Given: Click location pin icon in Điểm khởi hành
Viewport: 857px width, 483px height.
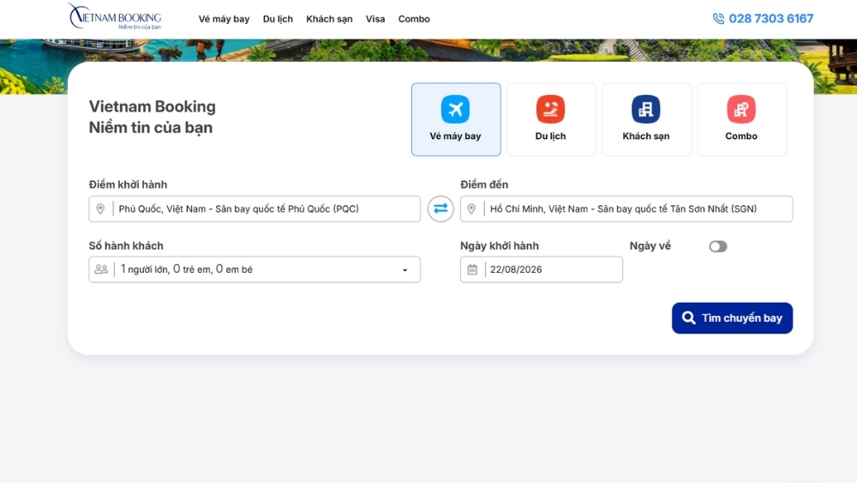Looking at the screenshot, I should tap(100, 209).
